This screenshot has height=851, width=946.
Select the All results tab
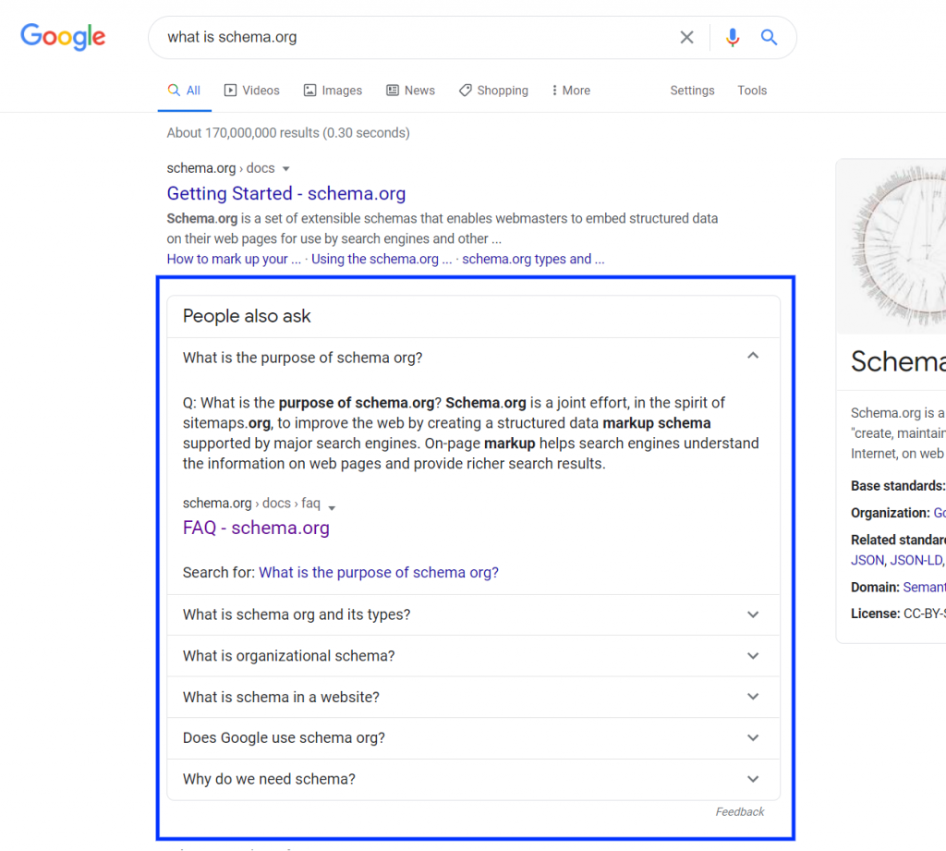pos(184,91)
